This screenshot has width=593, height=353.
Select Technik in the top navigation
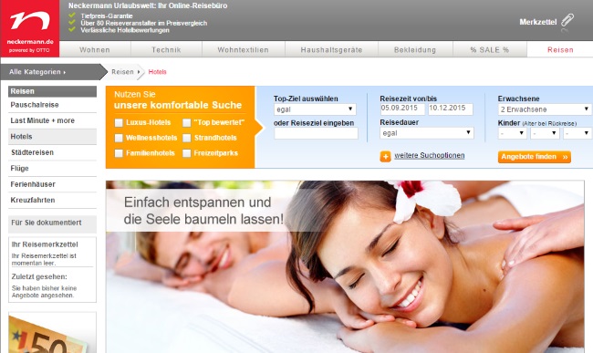[166, 49]
